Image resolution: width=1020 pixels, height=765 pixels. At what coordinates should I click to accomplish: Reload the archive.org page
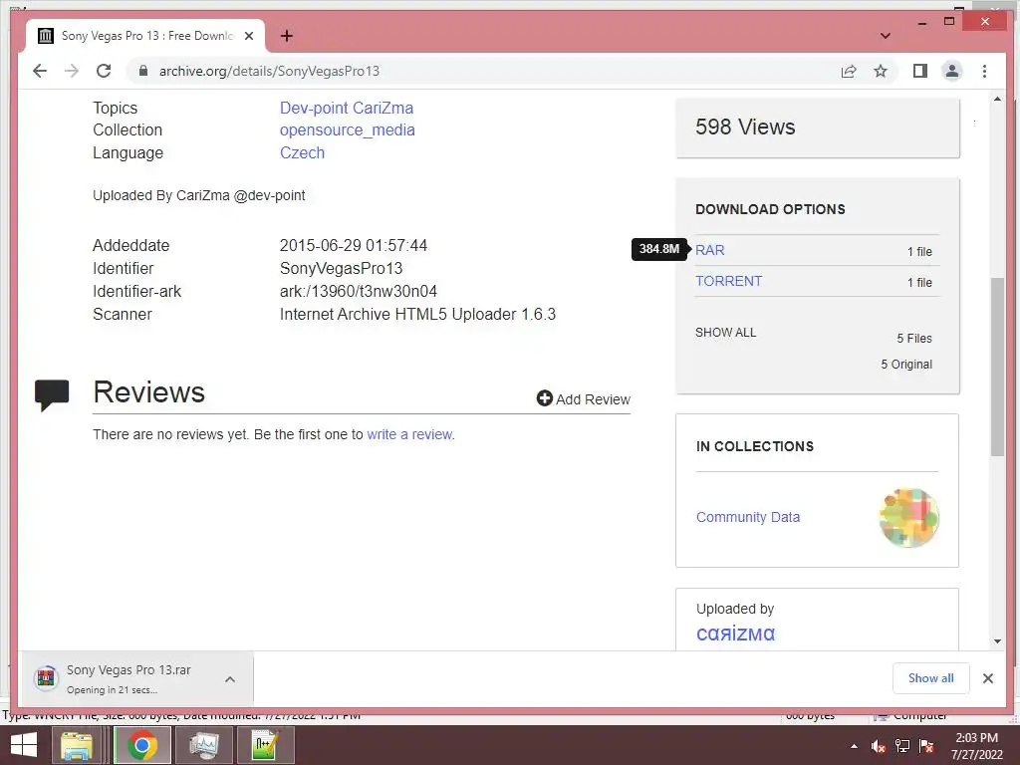click(x=104, y=71)
